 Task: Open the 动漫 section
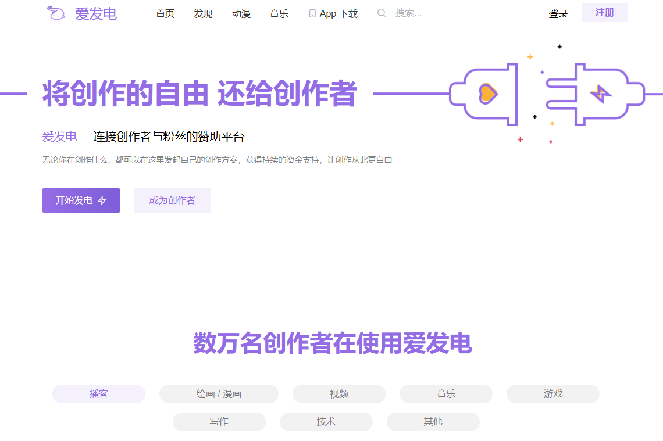pos(241,13)
